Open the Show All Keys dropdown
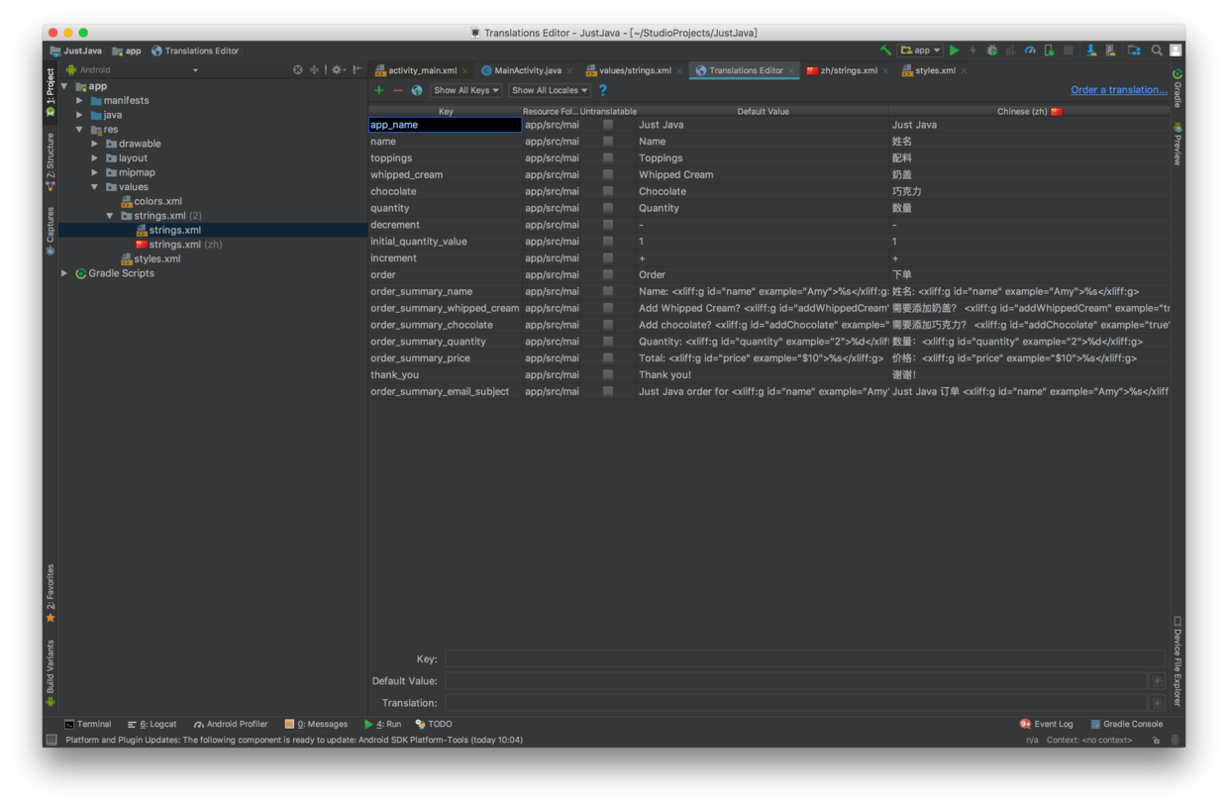Image resolution: width=1228 pixels, height=808 pixels. coord(465,90)
